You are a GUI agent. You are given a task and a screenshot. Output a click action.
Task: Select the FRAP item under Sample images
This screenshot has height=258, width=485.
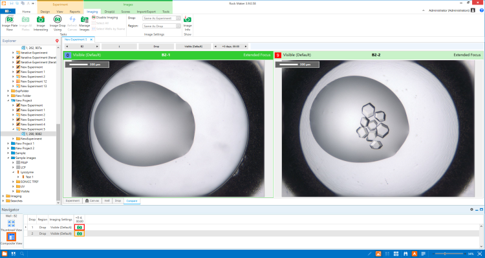coord(24,162)
